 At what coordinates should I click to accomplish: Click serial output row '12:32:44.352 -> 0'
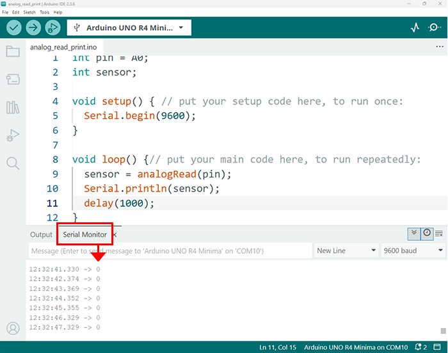(65, 299)
